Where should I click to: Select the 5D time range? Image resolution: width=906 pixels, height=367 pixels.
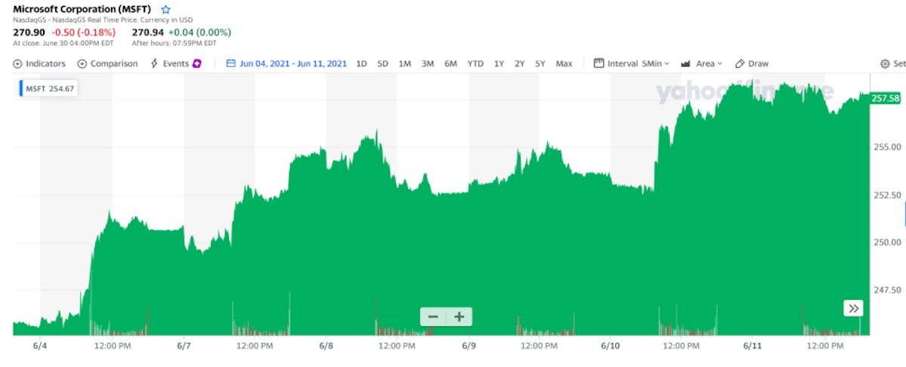pos(382,63)
